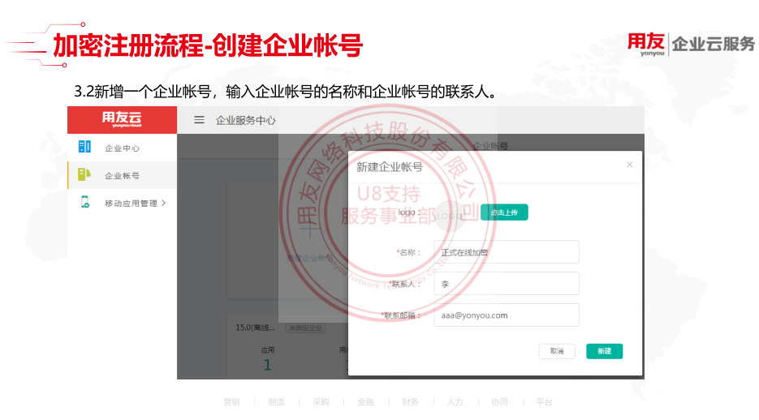The width and height of the screenshot is (759, 420).
Task: Click the LOGO placeholder circle
Action: point(450,216)
